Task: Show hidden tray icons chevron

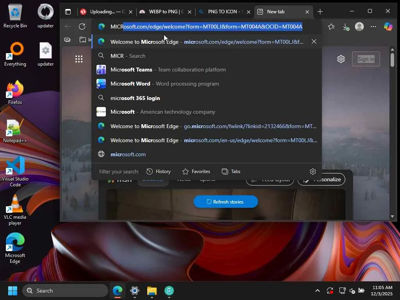Action: pyautogui.click(x=317, y=291)
